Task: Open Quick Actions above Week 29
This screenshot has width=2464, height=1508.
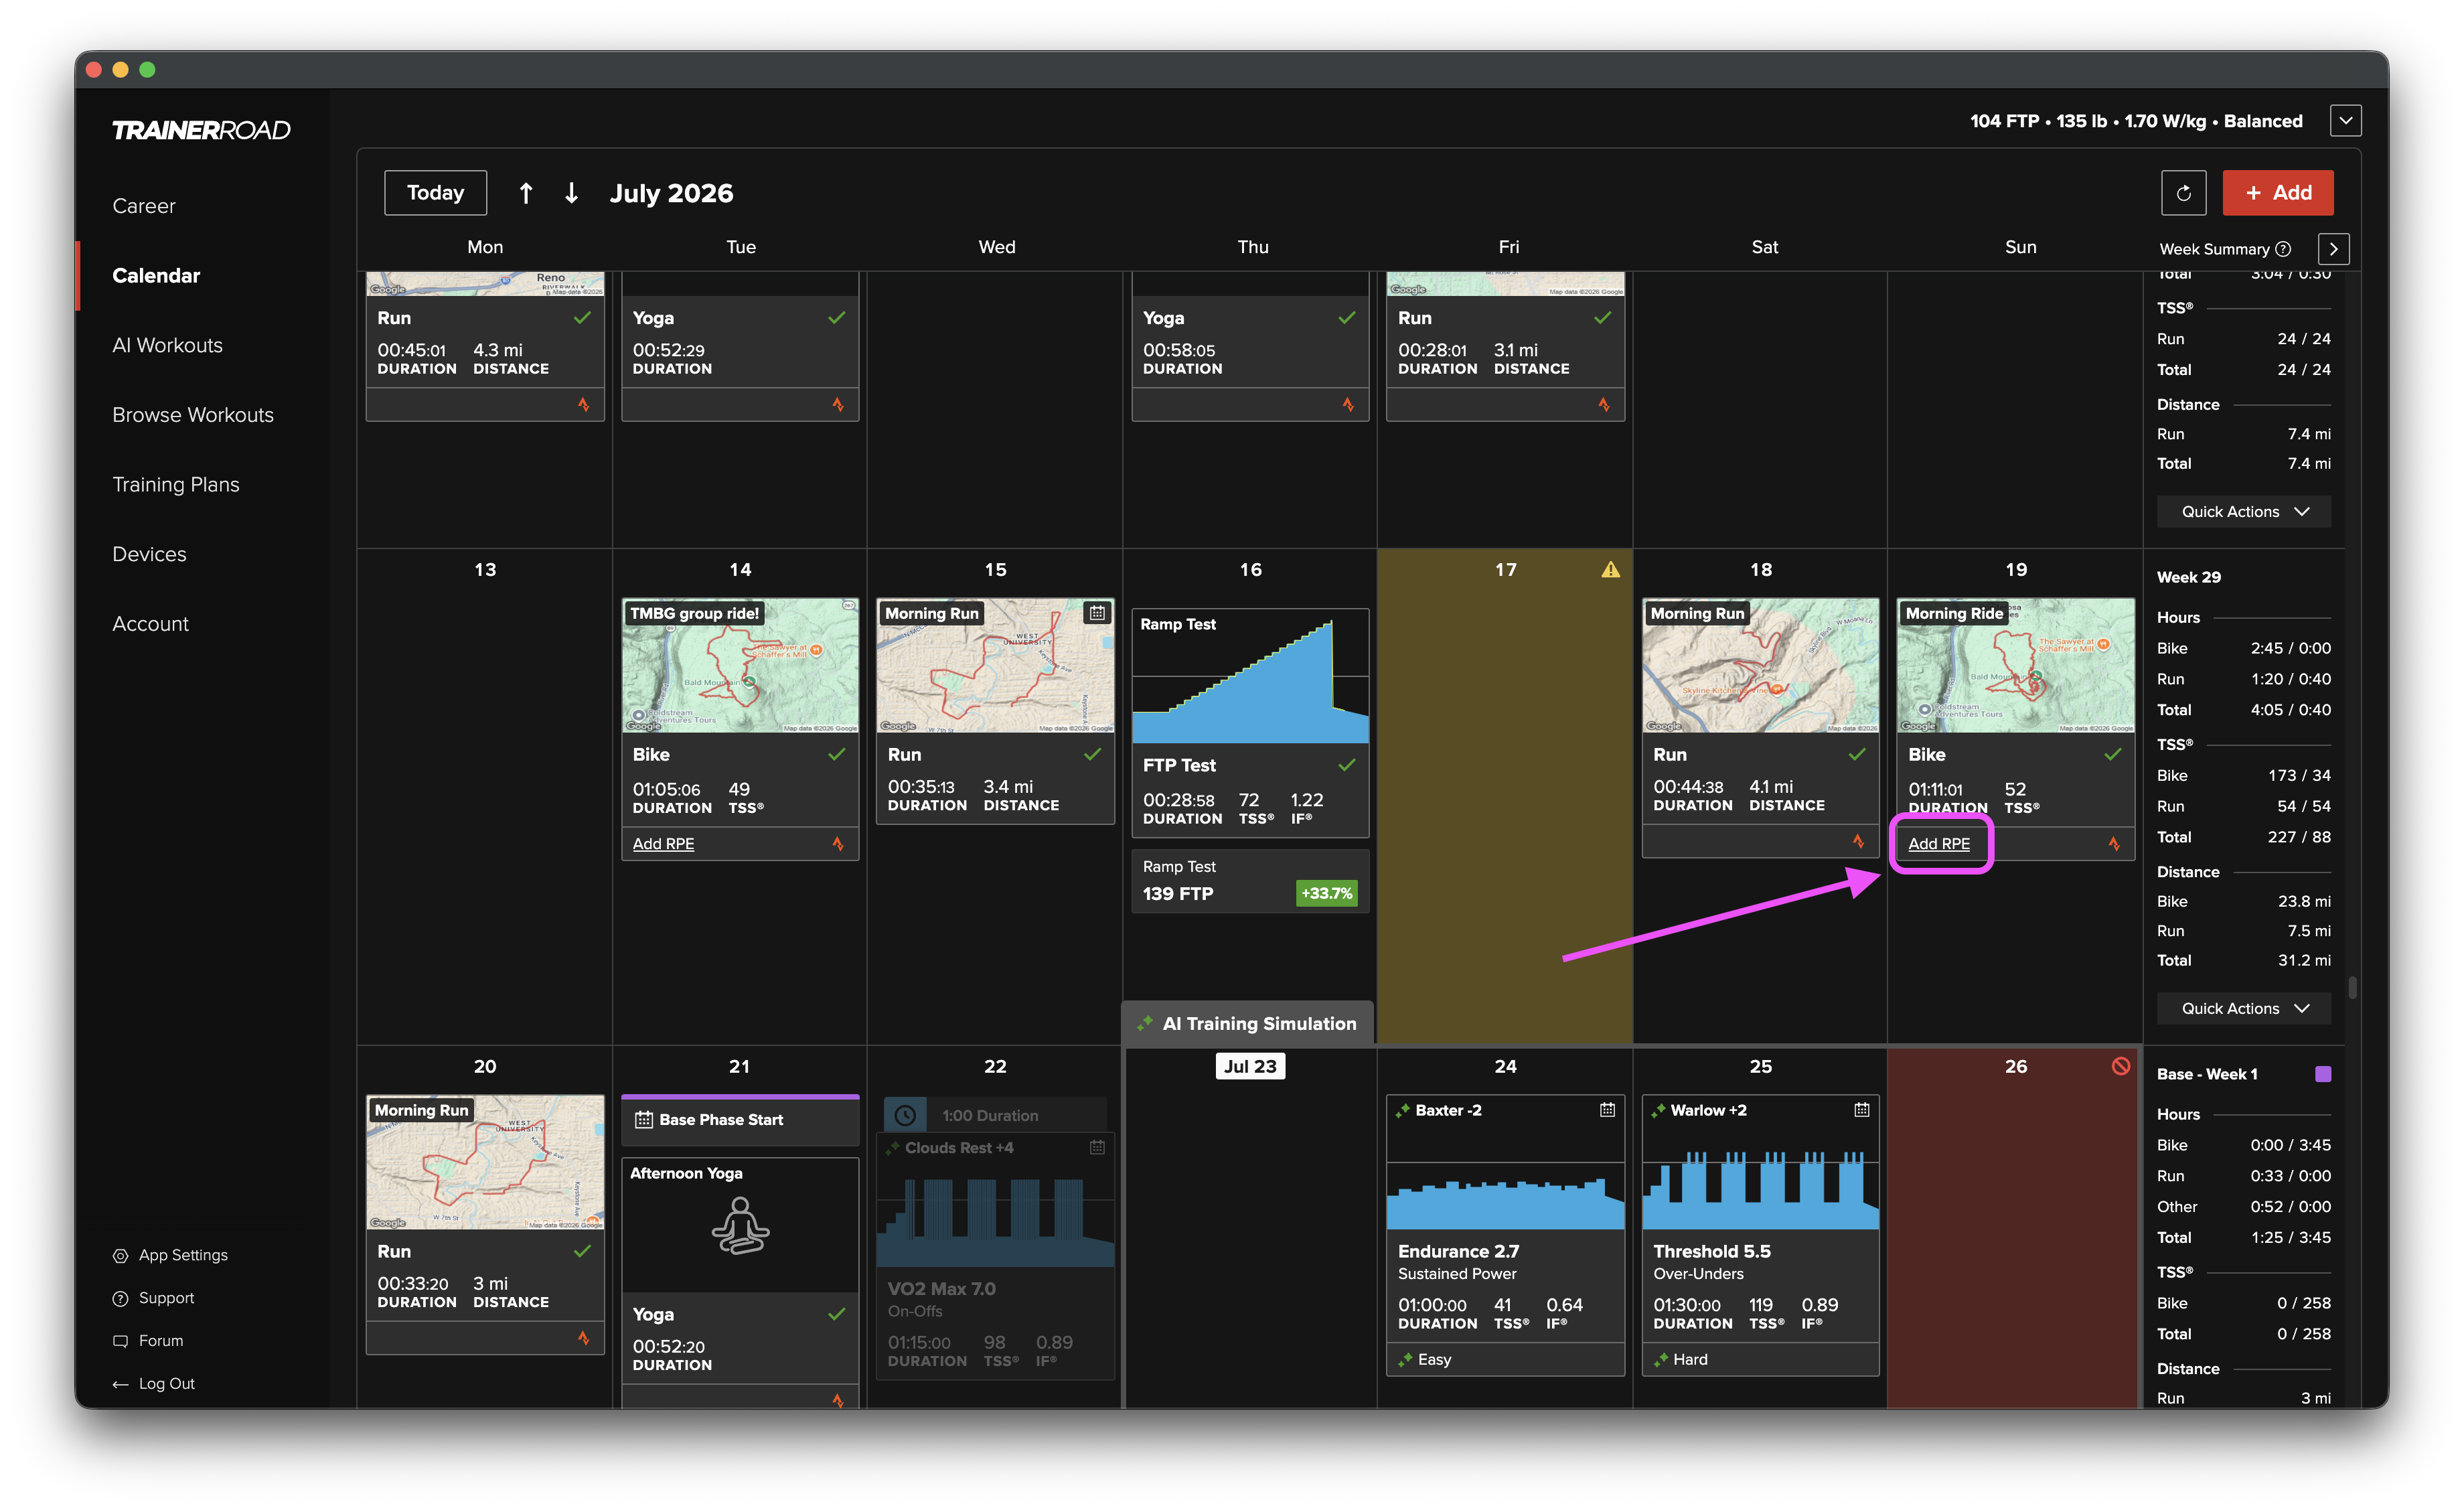Action: tap(2244, 511)
